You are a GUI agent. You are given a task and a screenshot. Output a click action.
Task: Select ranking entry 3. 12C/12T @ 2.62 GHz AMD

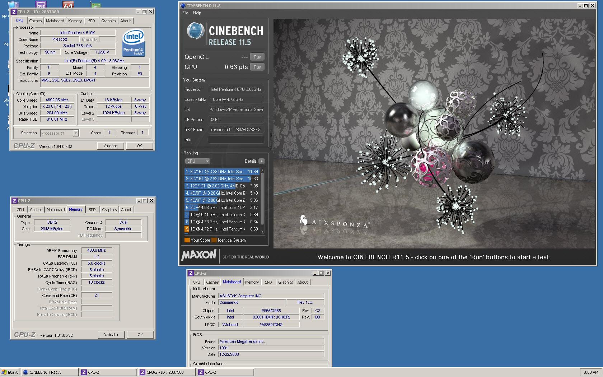coord(222,186)
